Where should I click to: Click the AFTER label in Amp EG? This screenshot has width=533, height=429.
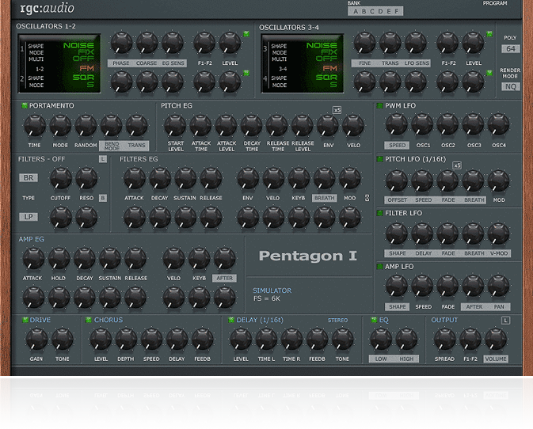(225, 278)
